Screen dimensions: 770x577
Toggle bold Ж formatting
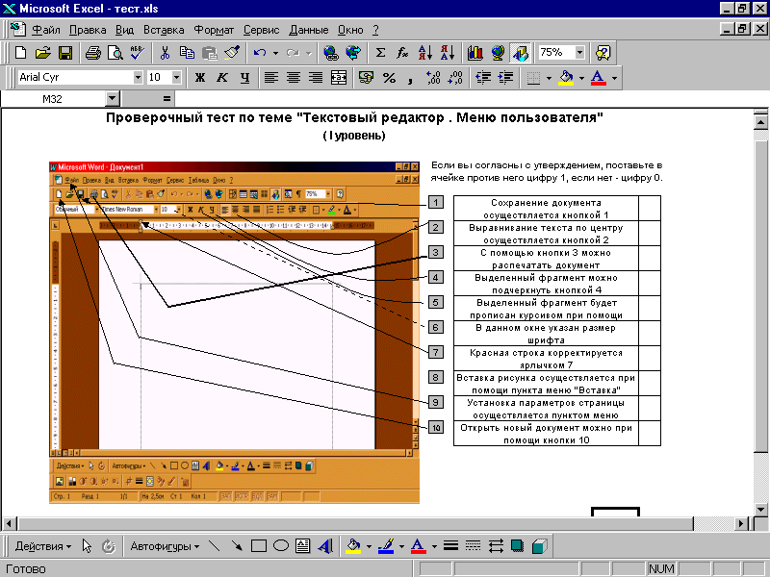click(x=199, y=78)
